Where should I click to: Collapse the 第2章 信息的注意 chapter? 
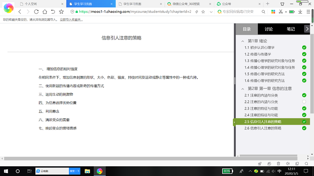tap(243, 88)
